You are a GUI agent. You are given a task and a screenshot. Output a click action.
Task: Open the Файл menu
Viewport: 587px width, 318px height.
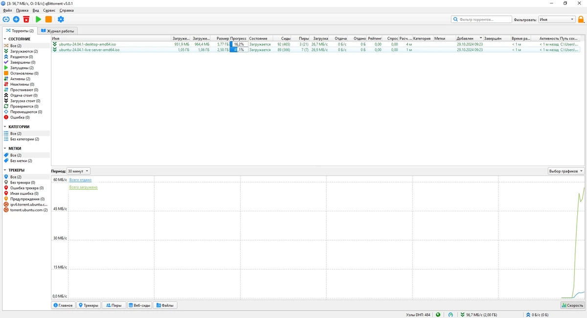coord(7,10)
